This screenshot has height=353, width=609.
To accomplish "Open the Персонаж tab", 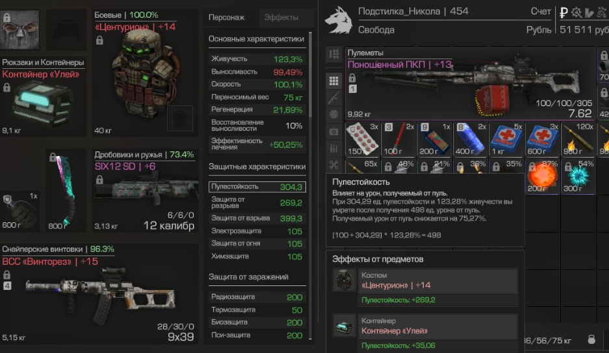I will pyautogui.click(x=226, y=18).
